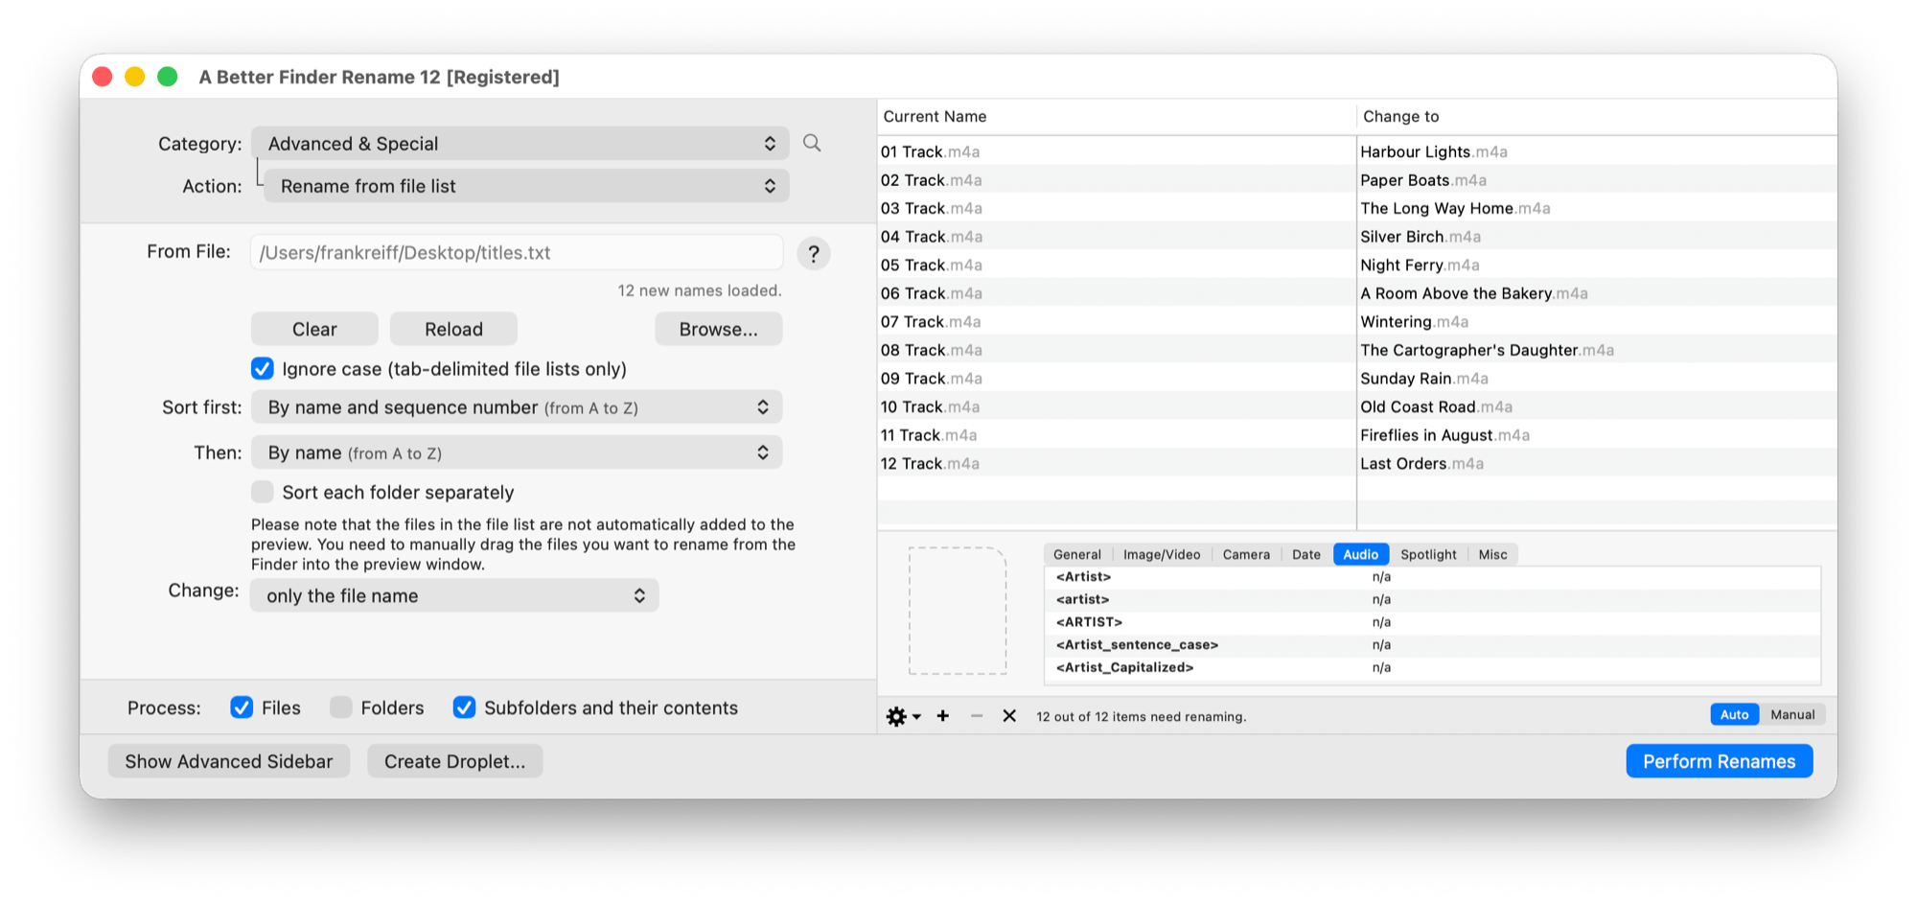Enable the Folders process checkbox
The width and height of the screenshot is (1917, 904).
(341, 707)
